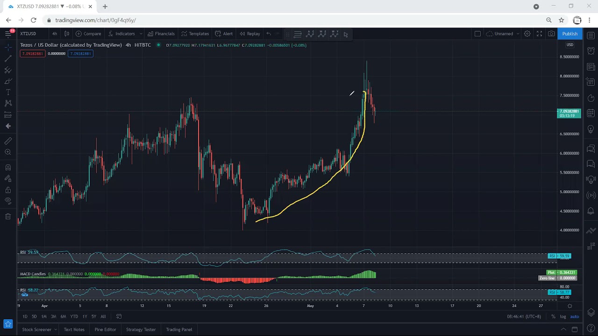Screen dimensions: 598x336
Task: Open the Text Notes tab
Action: click(x=74, y=329)
